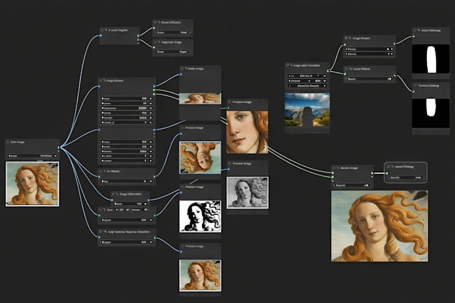Select the tall white mask preview at top right
This screenshot has width=455, height=303.
pyautogui.click(x=431, y=59)
